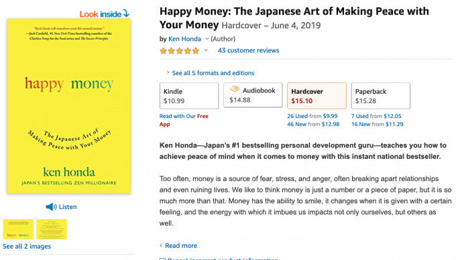Click the first book cover thumbnail

click(x=18, y=229)
